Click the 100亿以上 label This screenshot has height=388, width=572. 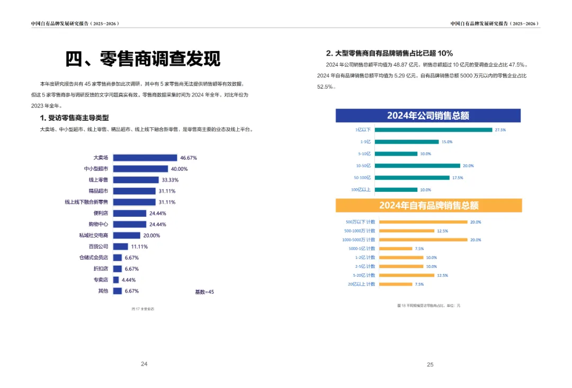[361, 189]
